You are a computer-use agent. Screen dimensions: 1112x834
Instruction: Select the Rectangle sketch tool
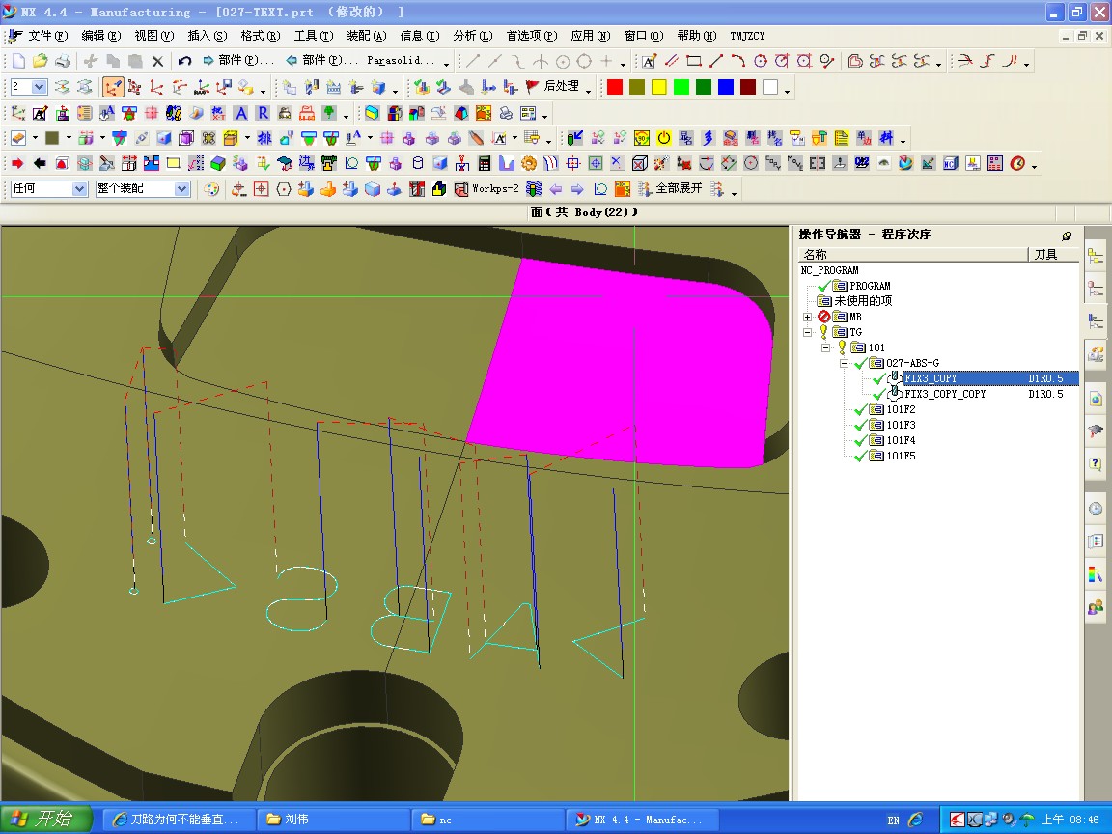click(x=694, y=61)
